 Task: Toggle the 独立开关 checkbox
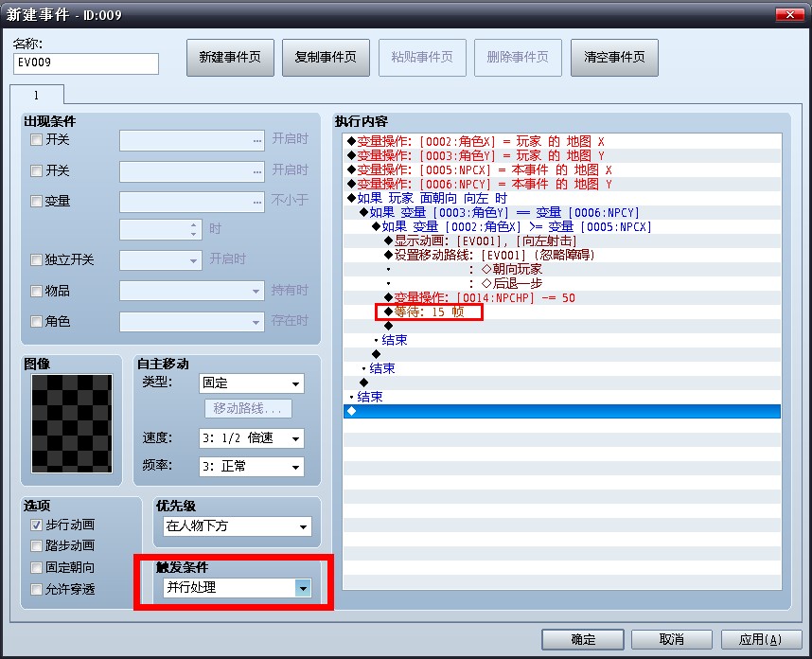click(36, 259)
